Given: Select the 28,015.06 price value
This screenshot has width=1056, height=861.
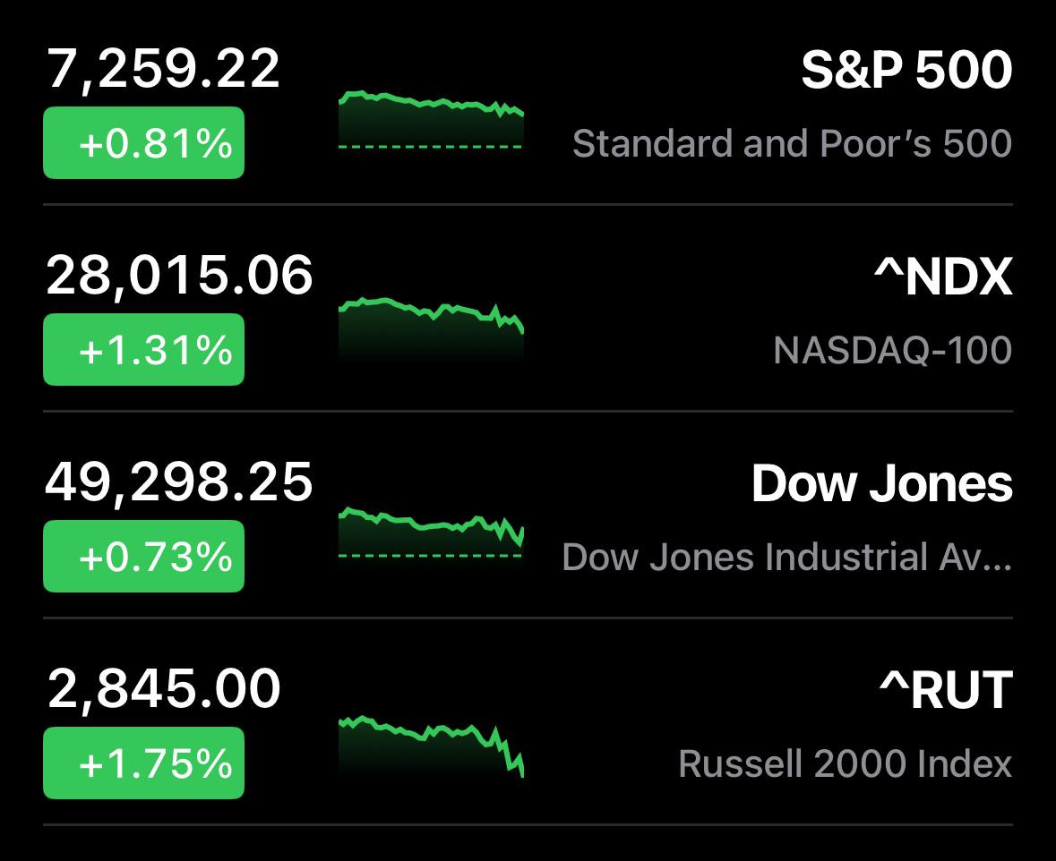Looking at the screenshot, I should click(179, 276).
